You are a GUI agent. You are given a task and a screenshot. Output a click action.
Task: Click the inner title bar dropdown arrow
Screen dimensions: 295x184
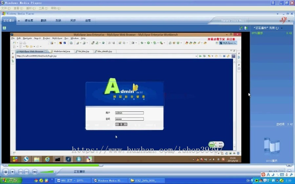tap(278, 14)
